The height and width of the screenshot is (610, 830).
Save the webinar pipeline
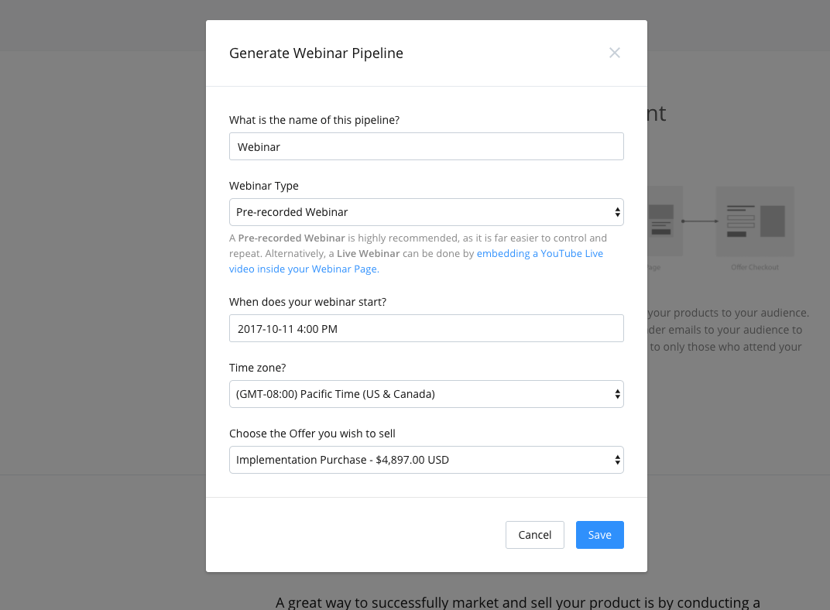pos(599,534)
